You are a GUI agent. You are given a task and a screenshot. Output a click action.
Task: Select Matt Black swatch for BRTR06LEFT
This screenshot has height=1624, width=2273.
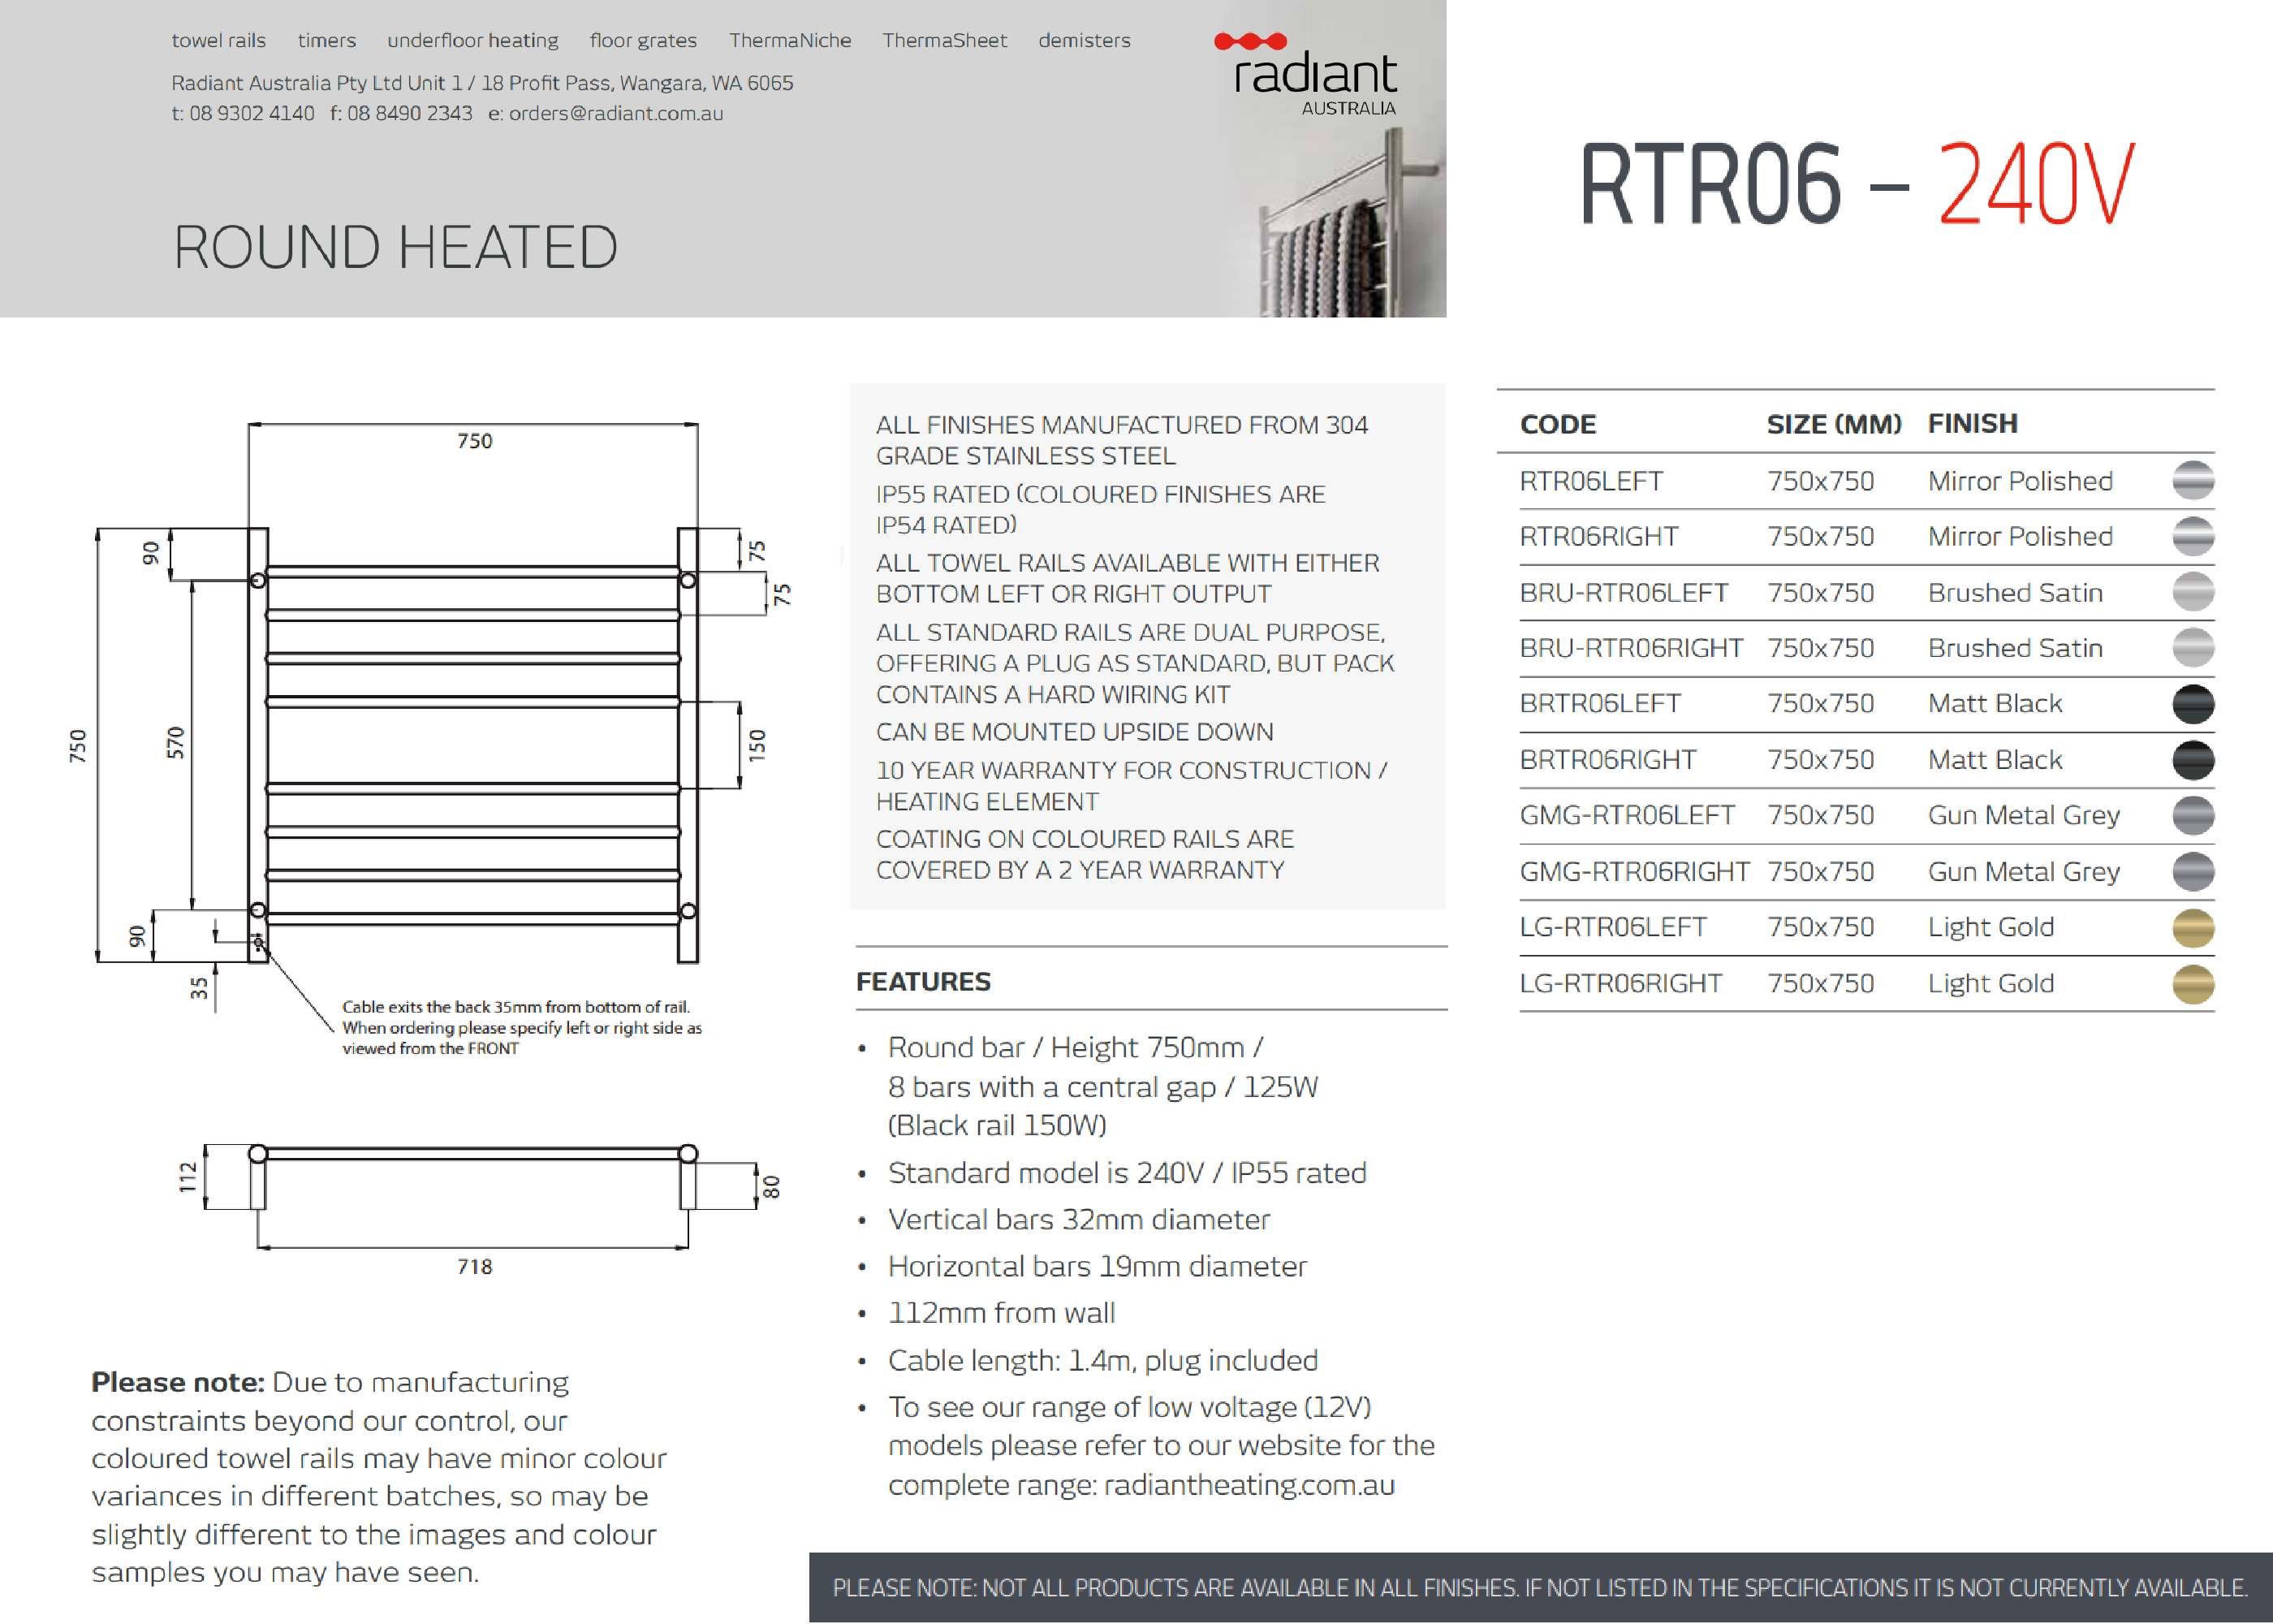[2192, 704]
